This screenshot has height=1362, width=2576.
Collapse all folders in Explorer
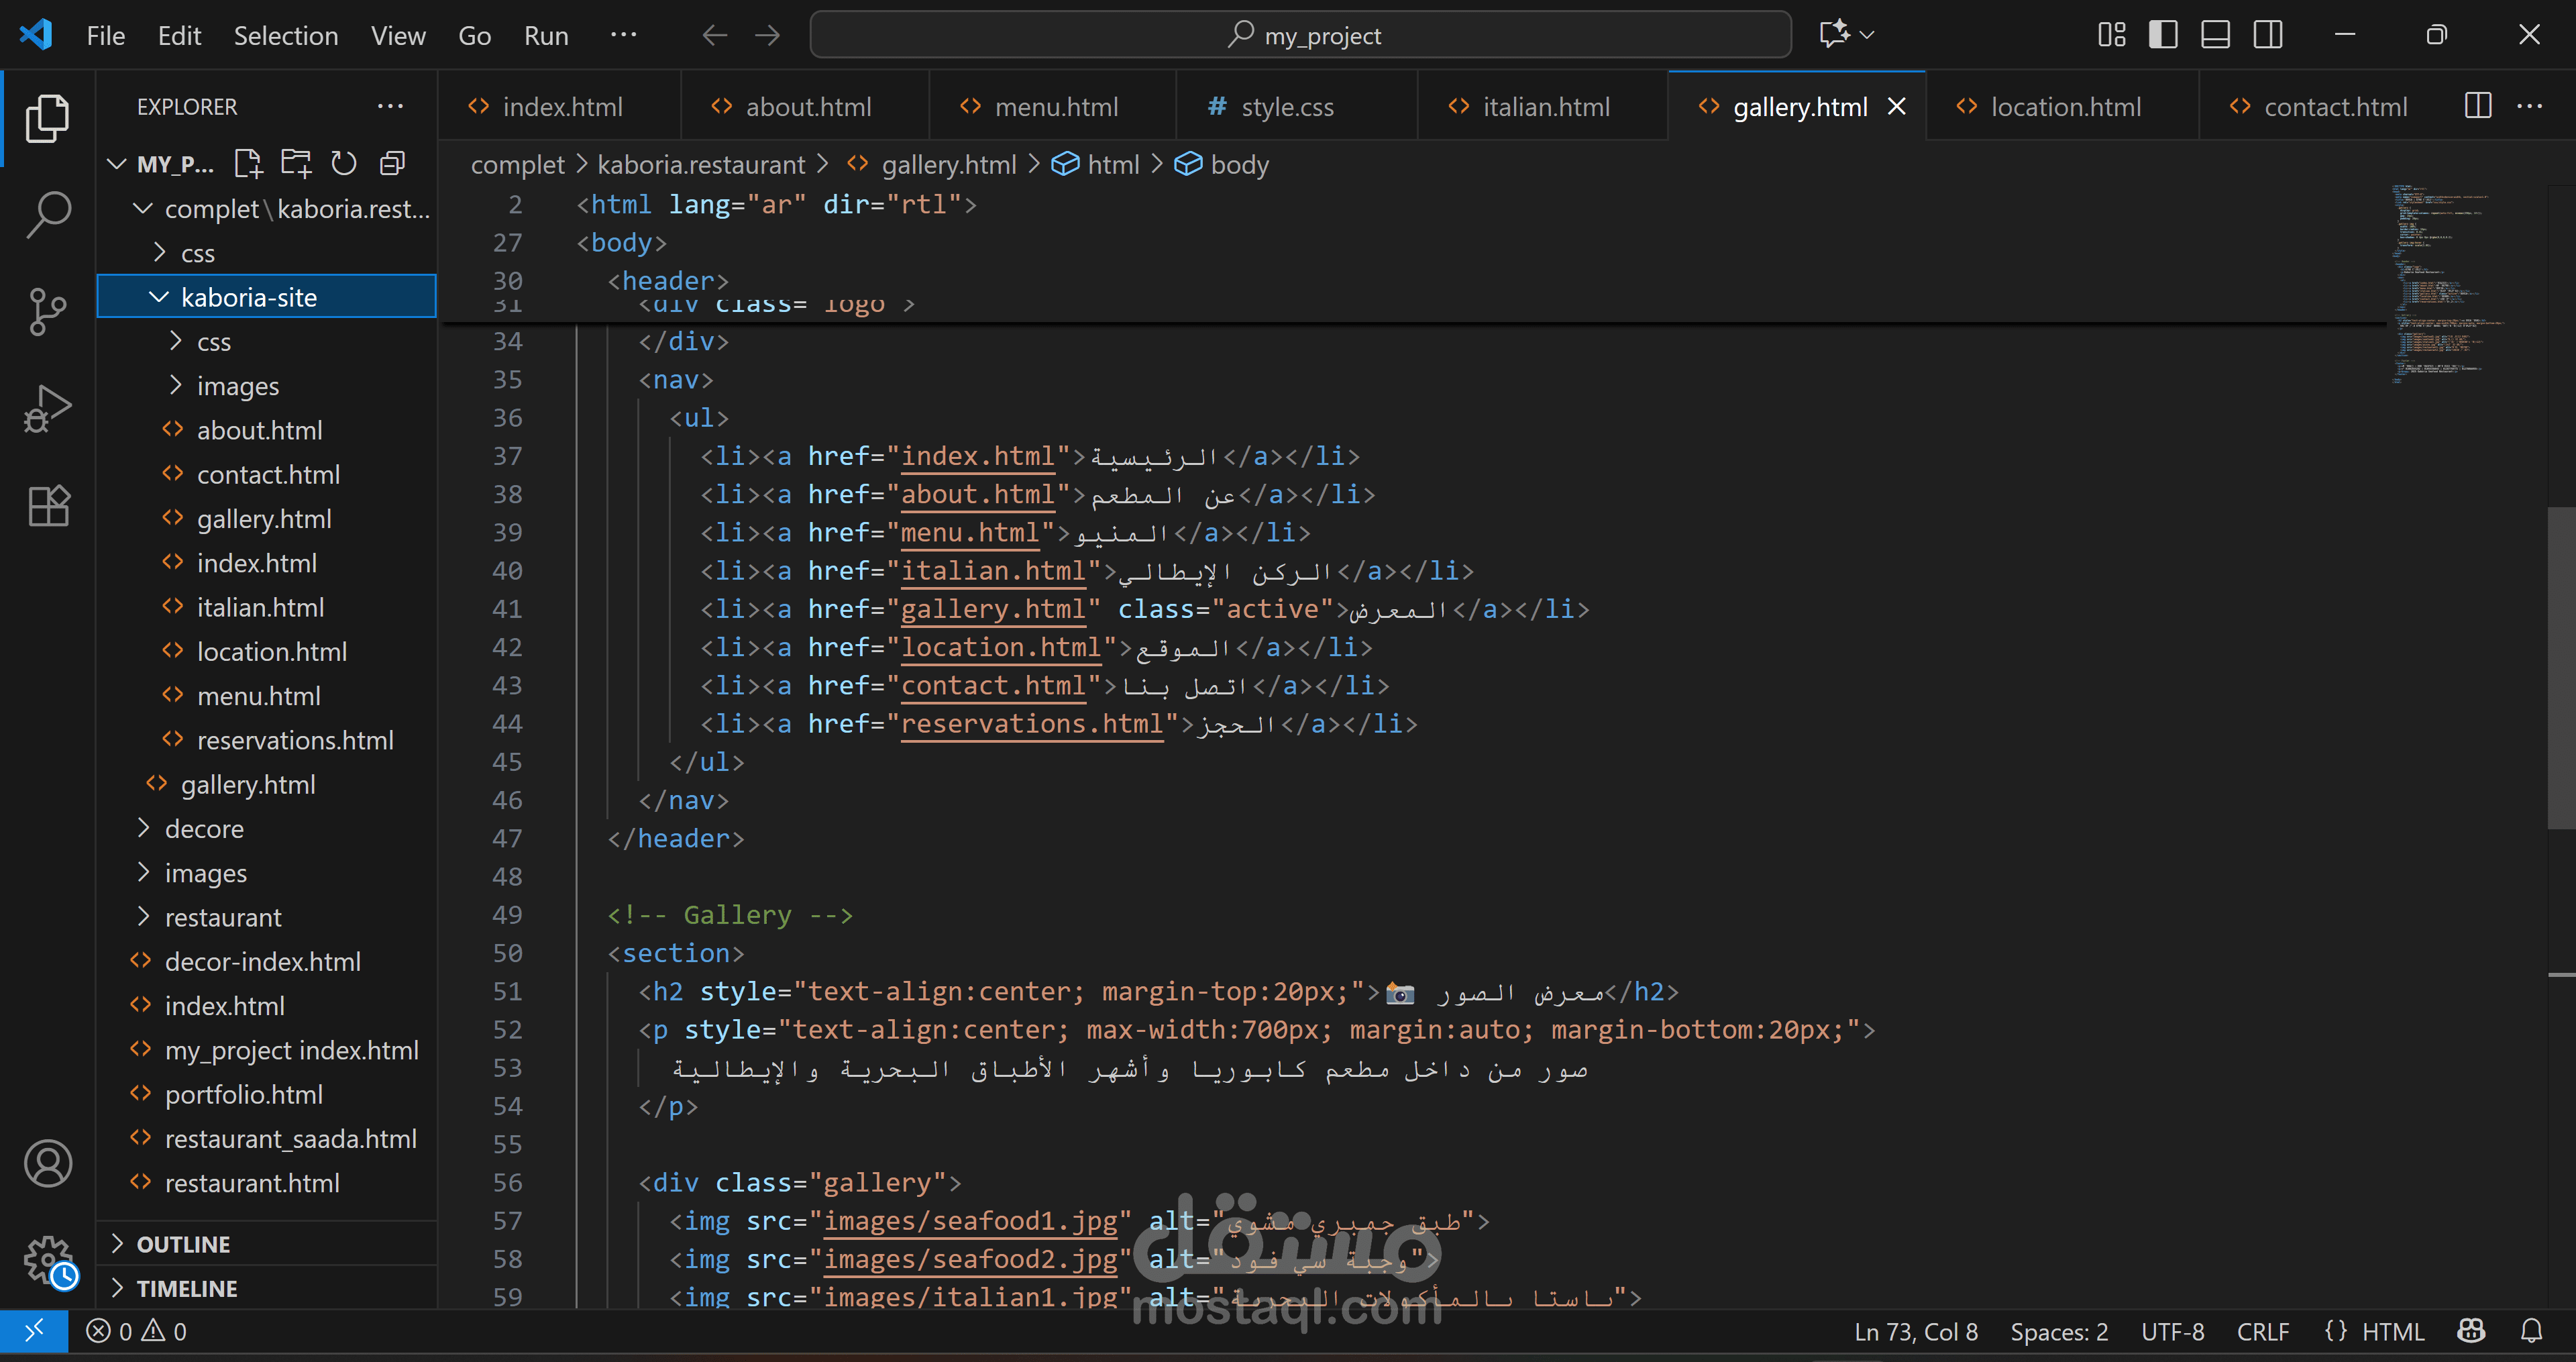[392, 163]
